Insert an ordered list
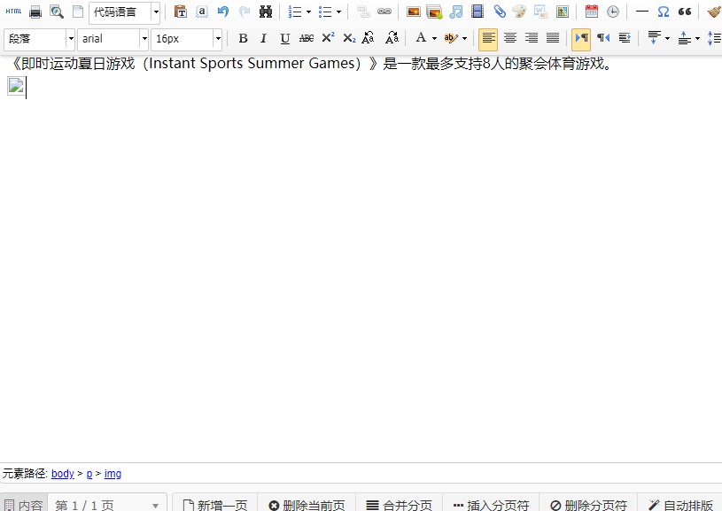Screen dimensions: 722x511 point(295,12)
